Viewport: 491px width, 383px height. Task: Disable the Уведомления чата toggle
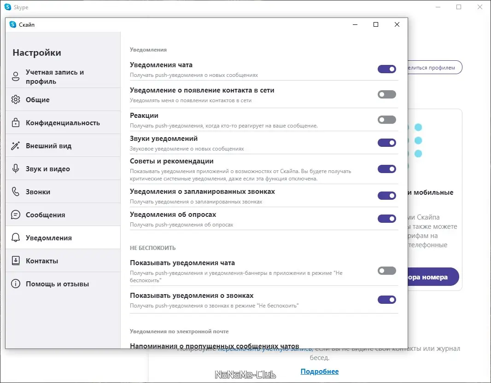pyautogui.click(x=386, y=69)
